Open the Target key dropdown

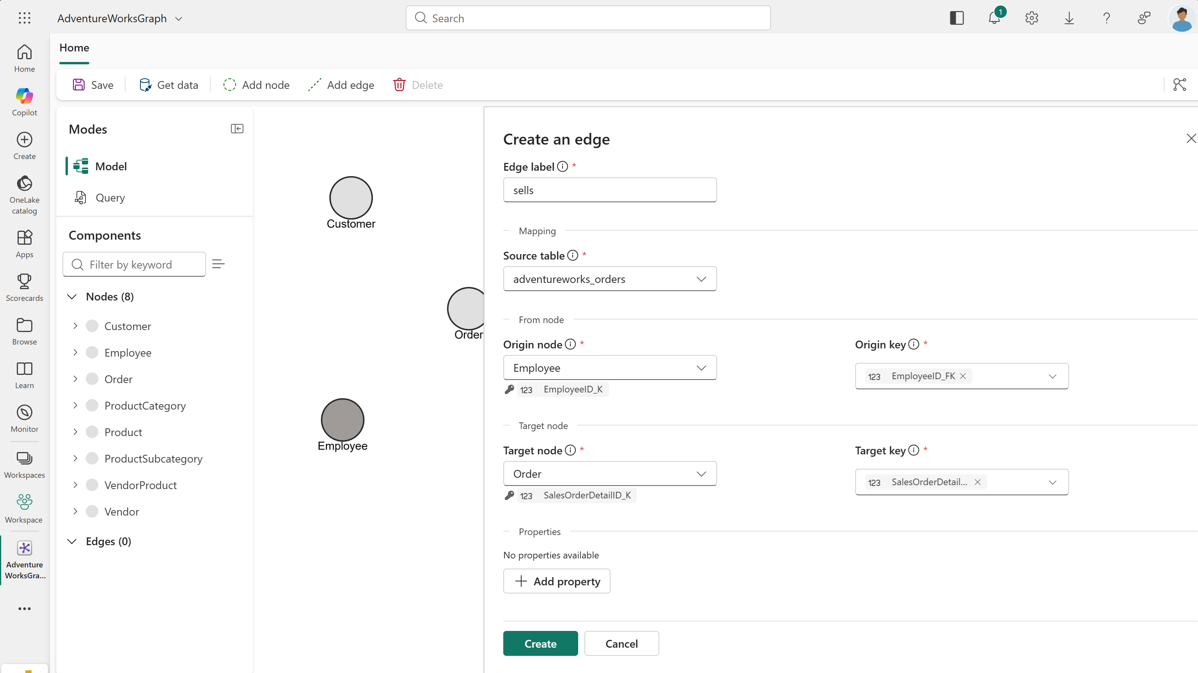(1052, 482)
